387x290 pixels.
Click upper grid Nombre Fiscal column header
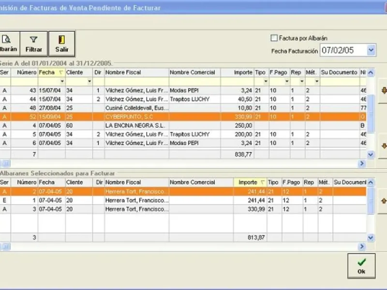pos(137,72)
